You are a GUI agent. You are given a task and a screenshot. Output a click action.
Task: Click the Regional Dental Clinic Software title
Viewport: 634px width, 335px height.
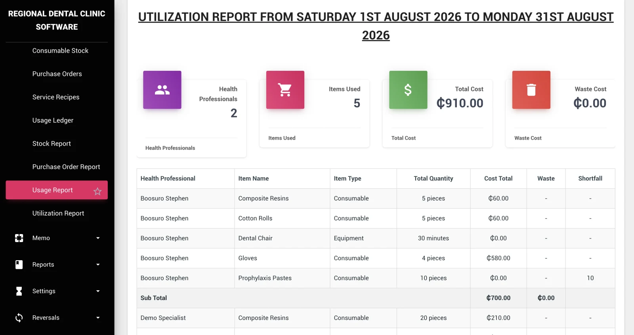pyautogui.click(x=57, y=20)
